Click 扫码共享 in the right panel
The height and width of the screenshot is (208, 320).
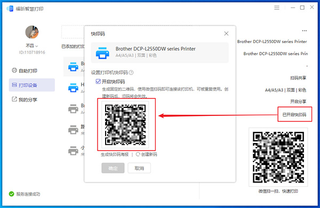pos(298,78)
